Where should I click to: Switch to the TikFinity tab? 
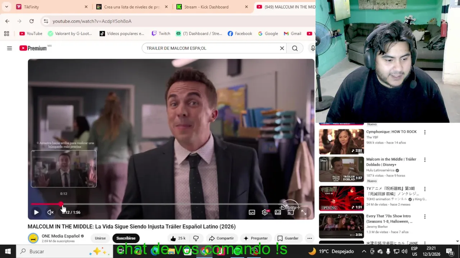50,7
